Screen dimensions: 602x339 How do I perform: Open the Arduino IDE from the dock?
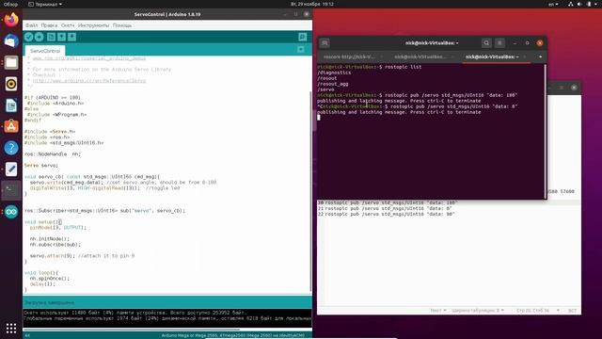click(x=11, y=212)
